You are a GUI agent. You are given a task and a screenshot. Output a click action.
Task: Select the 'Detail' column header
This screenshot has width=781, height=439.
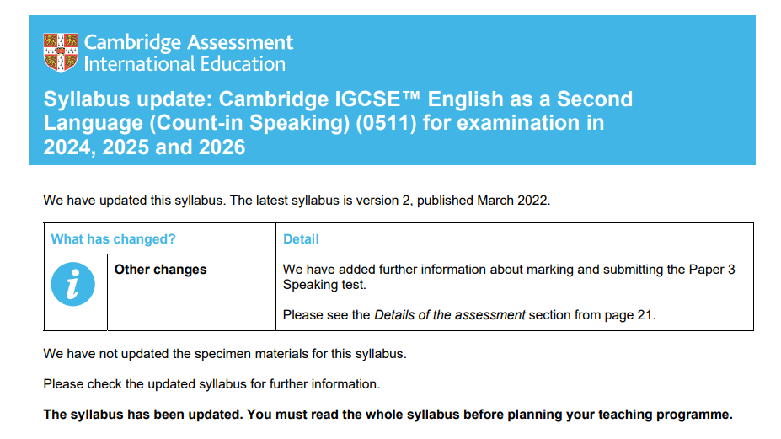(301, 239)
